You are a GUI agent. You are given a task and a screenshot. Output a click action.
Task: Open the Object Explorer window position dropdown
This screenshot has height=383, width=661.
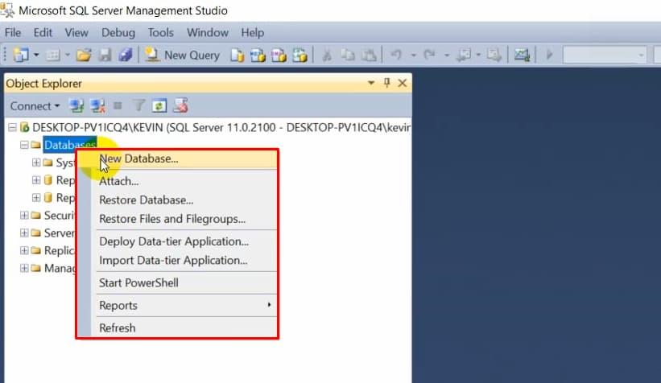click(371, 83)
